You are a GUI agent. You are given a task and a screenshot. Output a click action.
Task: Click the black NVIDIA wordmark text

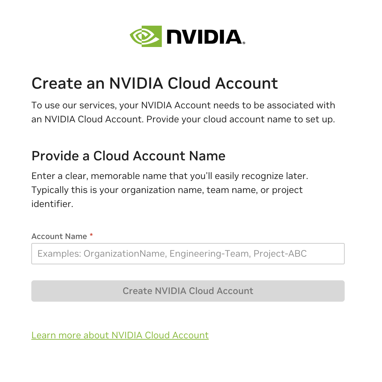point(204,37)
